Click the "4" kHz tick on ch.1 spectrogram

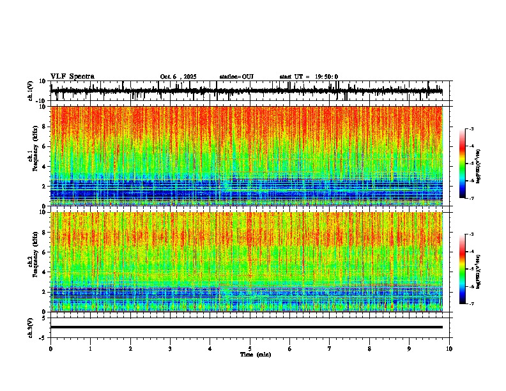pos(44,167)
